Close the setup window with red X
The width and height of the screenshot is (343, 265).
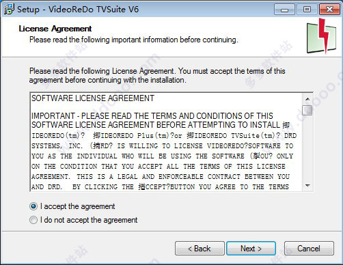tap(329, 10)
